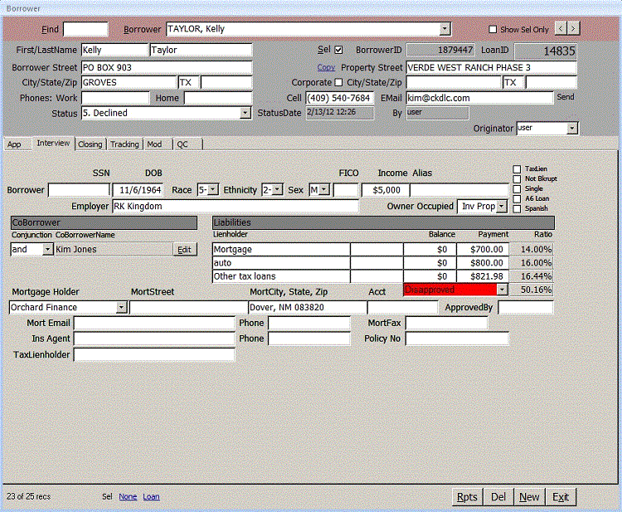The width and height of the screenshot is (622, 512).
Task: Expand the Owner Occupied dropdown
Action: click(x=503, y=206)
